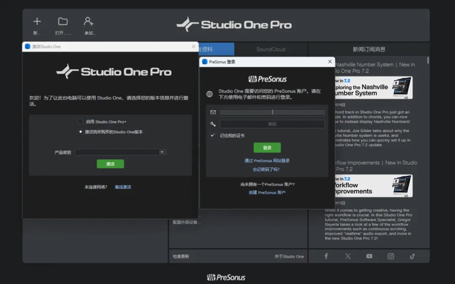455x284 pixels.
Task: Switch to the SoundCloud tab
Action: (271, 49)
